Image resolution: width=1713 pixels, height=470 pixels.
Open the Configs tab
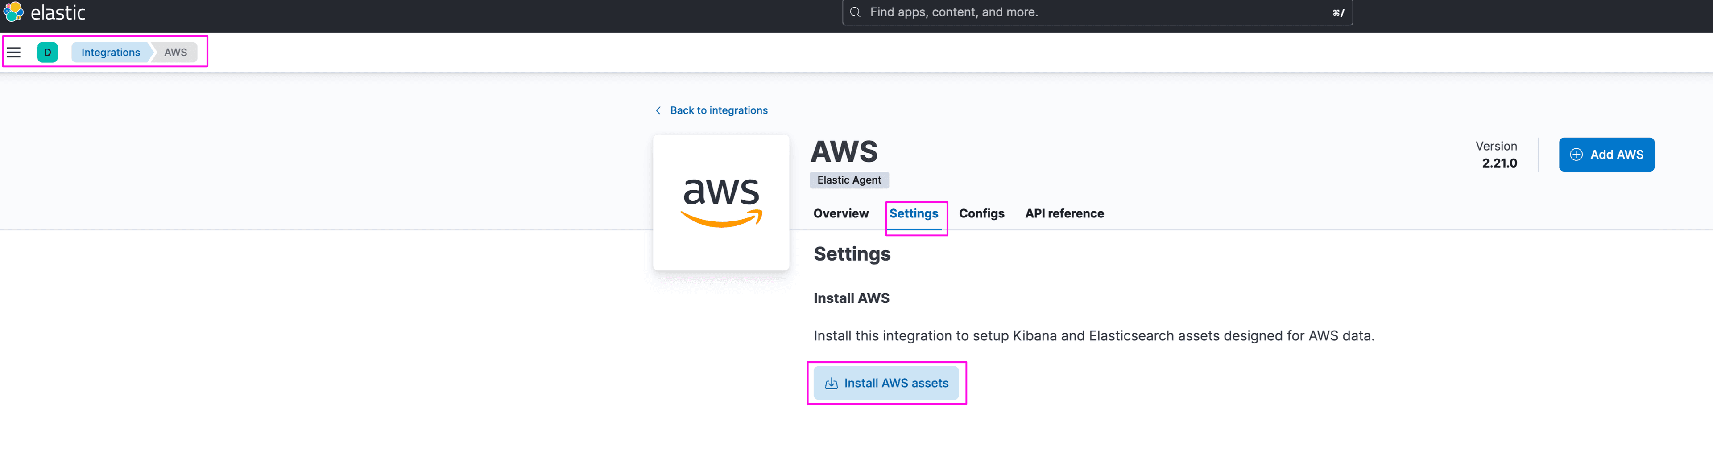pos(982,213)
